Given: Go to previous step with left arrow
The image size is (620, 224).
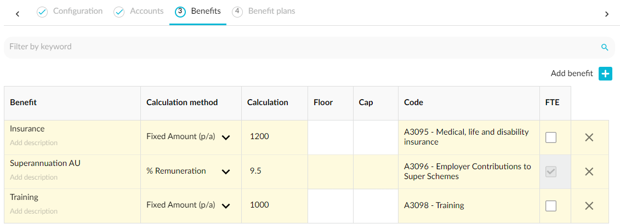Looking at the screenshot, I should [x=18, y=14].
